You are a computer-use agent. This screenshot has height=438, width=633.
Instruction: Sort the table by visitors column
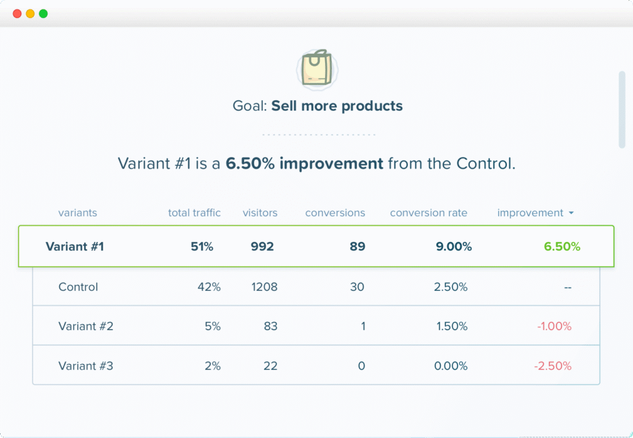[x=260, y=213]
